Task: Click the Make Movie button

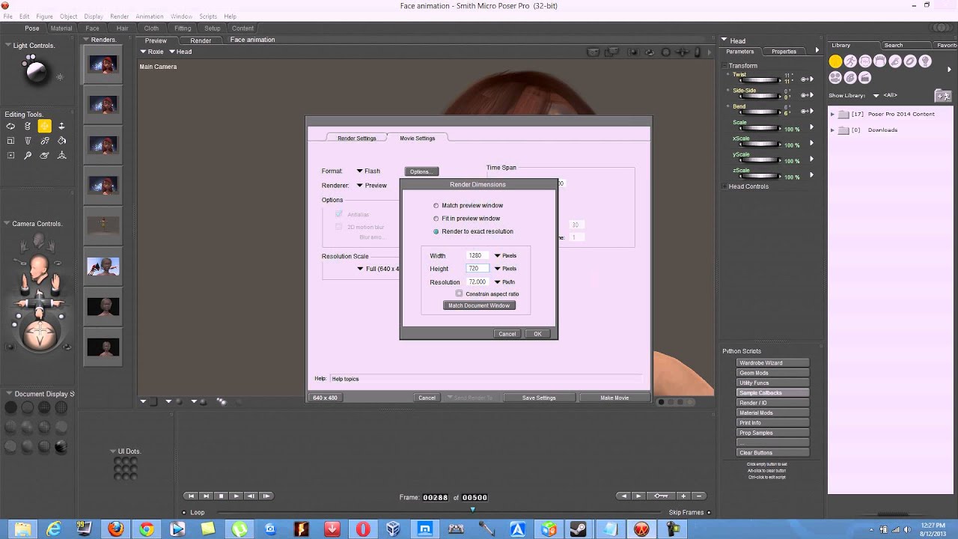Action: coord(614,398)
